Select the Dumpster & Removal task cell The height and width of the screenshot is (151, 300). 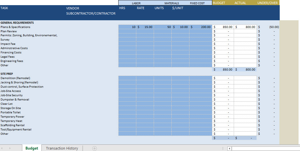coord(15,100)
